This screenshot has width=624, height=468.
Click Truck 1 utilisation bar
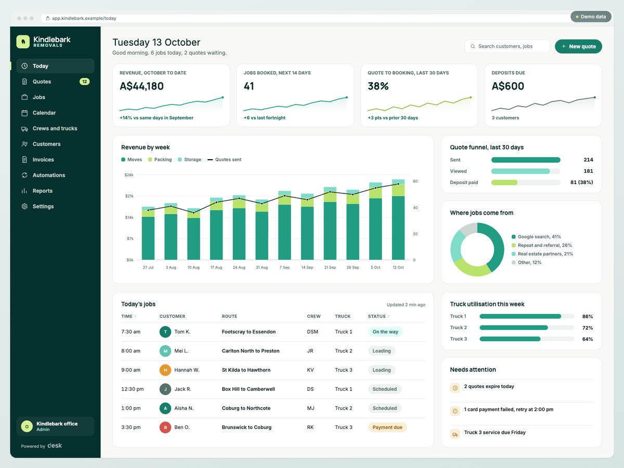click(x=527, y=316)
